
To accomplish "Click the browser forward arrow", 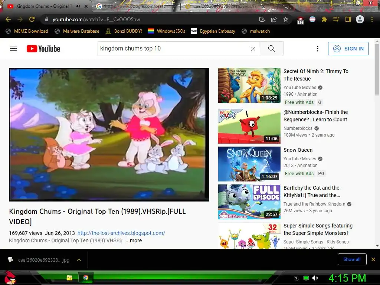I will click(x=20, y=19).
